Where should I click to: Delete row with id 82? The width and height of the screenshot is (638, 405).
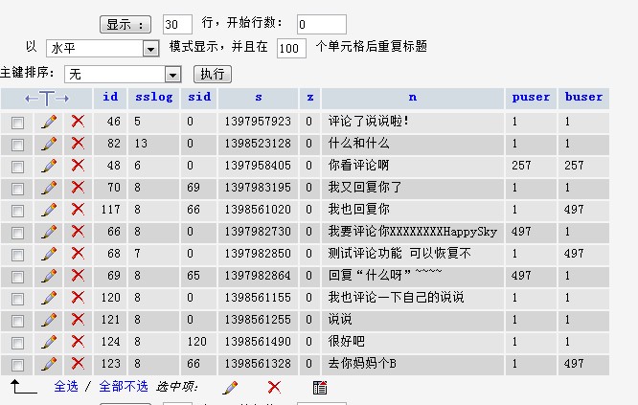pos(78,143)
